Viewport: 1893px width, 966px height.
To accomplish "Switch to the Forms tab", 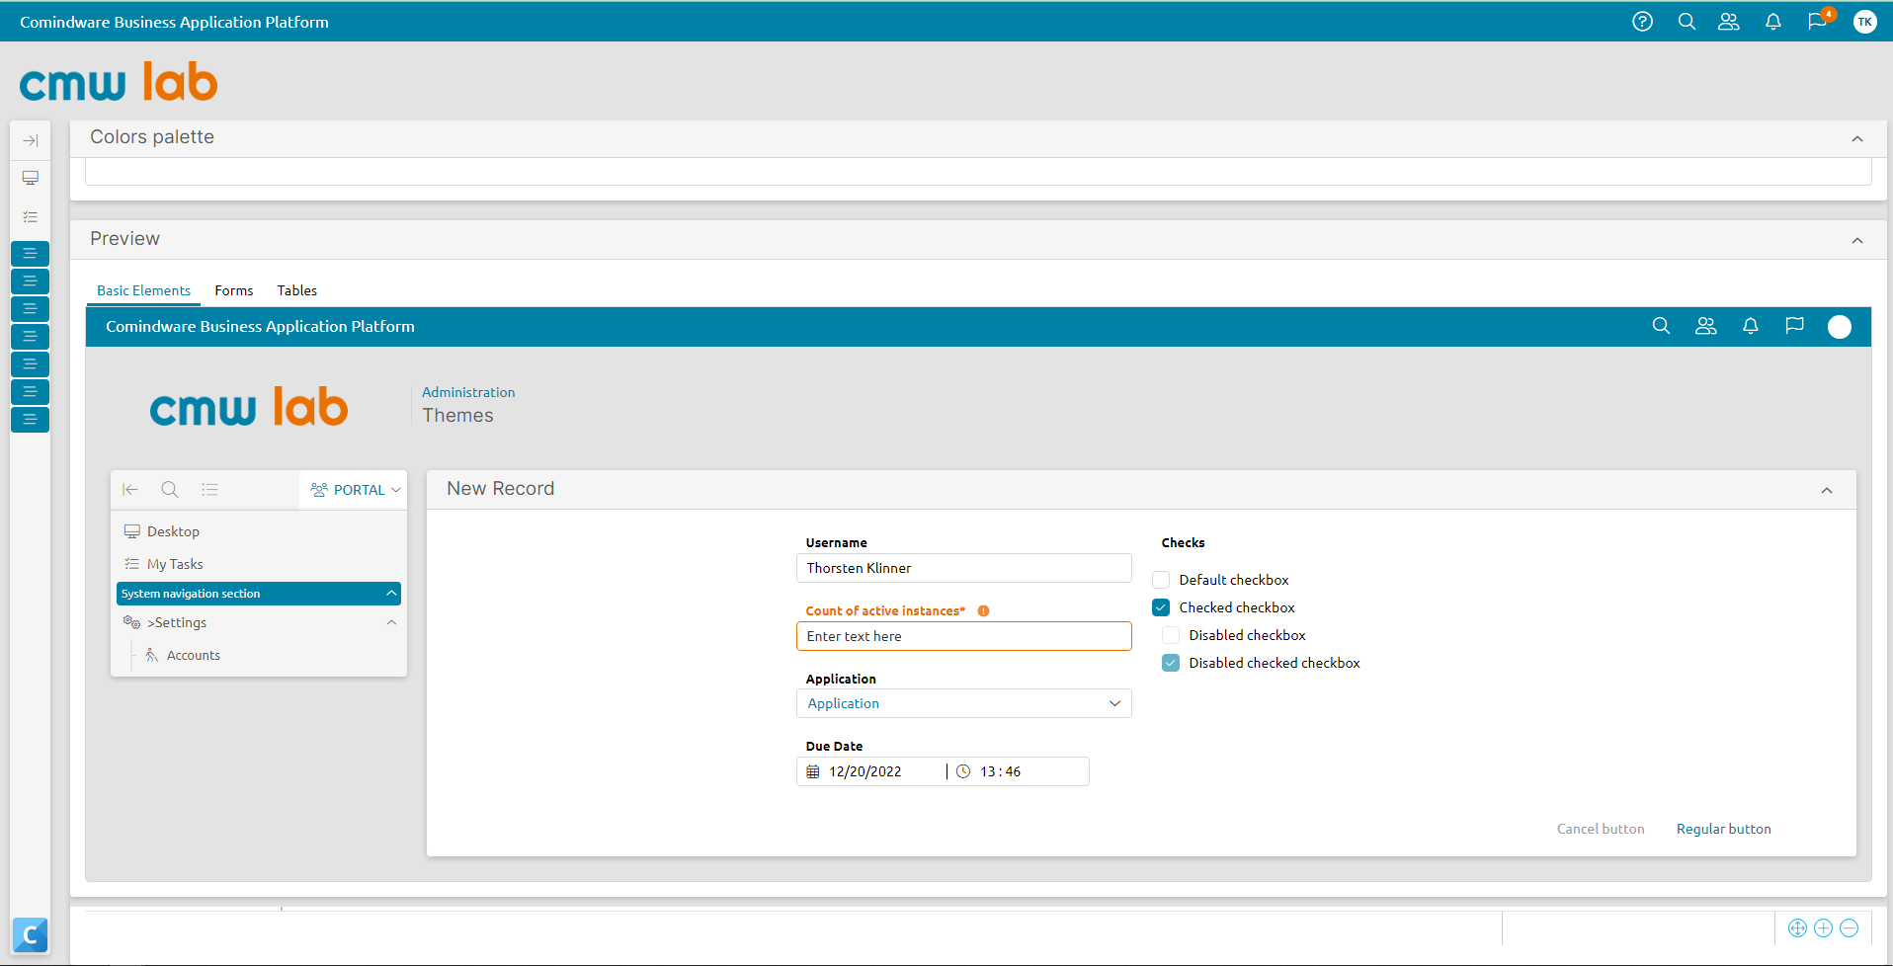I will point(234,290).
